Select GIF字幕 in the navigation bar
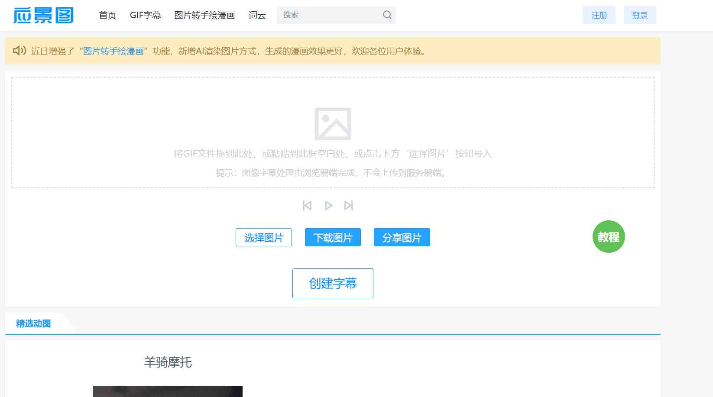This screenshot has height=397, width=713. 146,15
